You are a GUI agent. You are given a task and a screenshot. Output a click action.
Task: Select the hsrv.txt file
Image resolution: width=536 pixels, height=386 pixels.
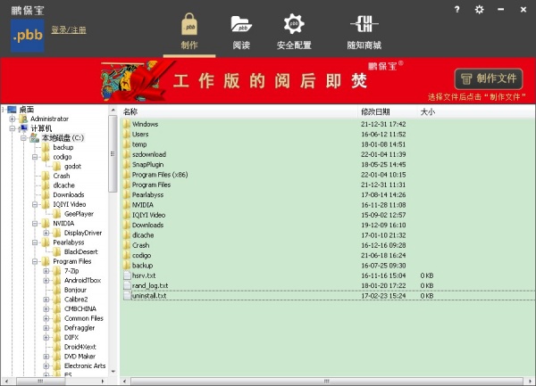click(143, 275)
